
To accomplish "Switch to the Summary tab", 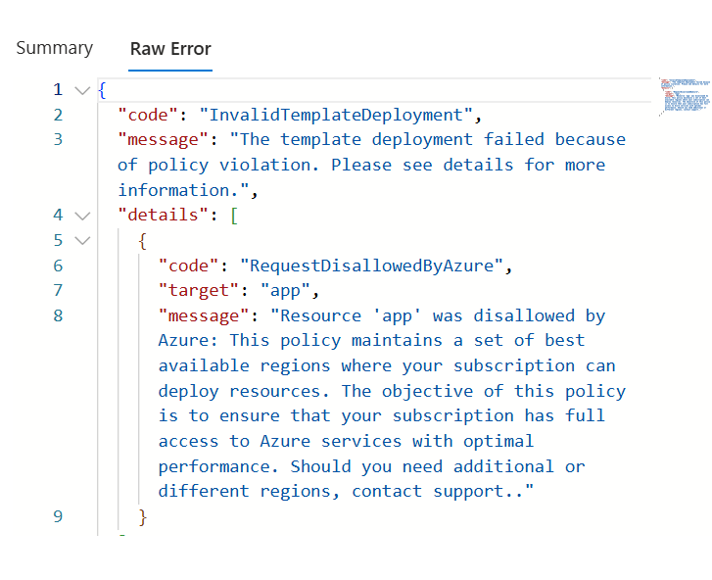I will [x=55, y=48].
